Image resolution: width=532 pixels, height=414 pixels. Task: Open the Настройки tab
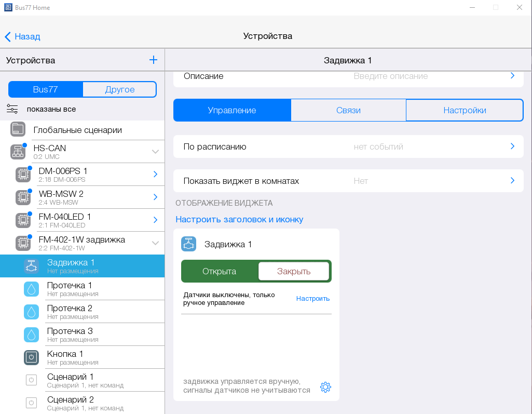464,110
